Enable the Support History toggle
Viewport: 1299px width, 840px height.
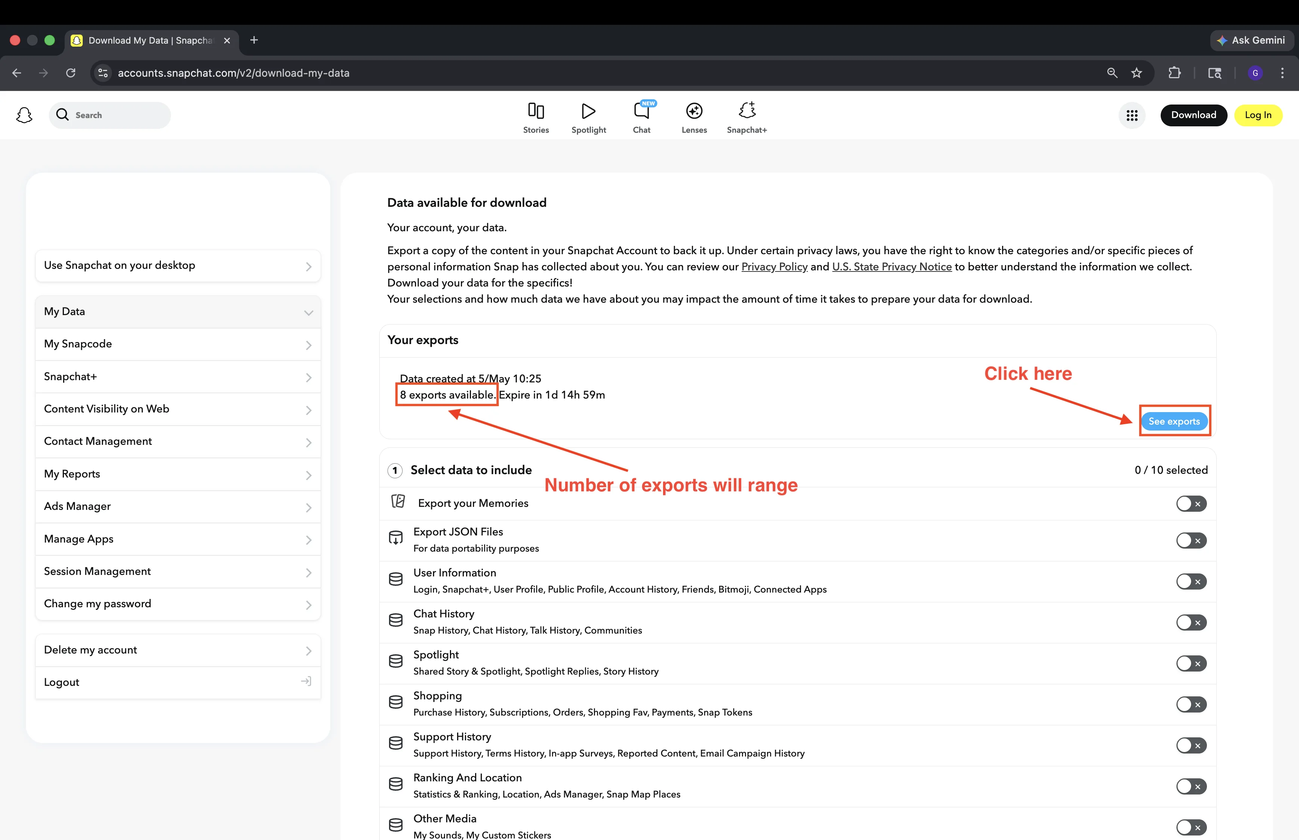(x=1191, y=745)
